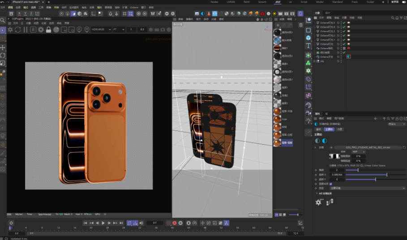
Task: Click the GSG_PRO_STUDIOS_METAL texture file button
Action: (367, 147)
